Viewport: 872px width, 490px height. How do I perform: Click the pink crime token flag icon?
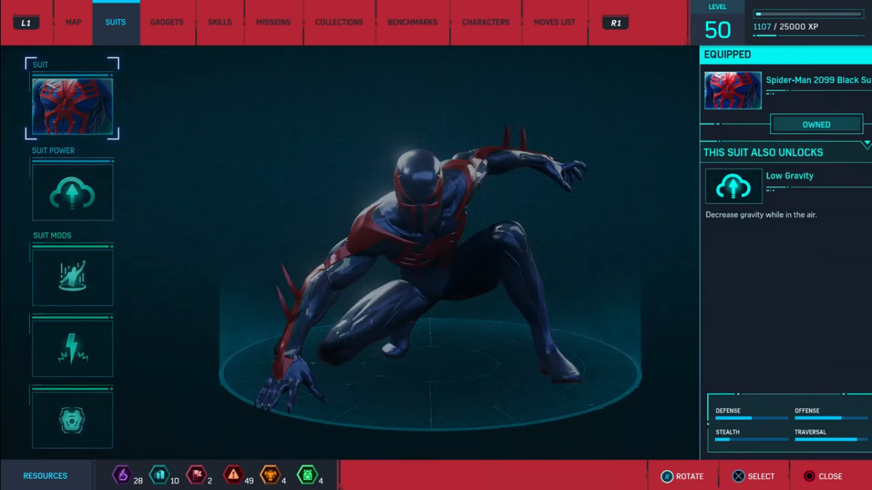tap(197, 475)
